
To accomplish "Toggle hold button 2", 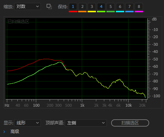I will click(82, 6).
